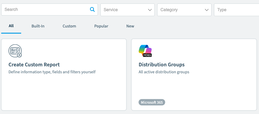Click the M365 Copilot logo icon
The height and width of the screenshot is (114, 259).
145,51
